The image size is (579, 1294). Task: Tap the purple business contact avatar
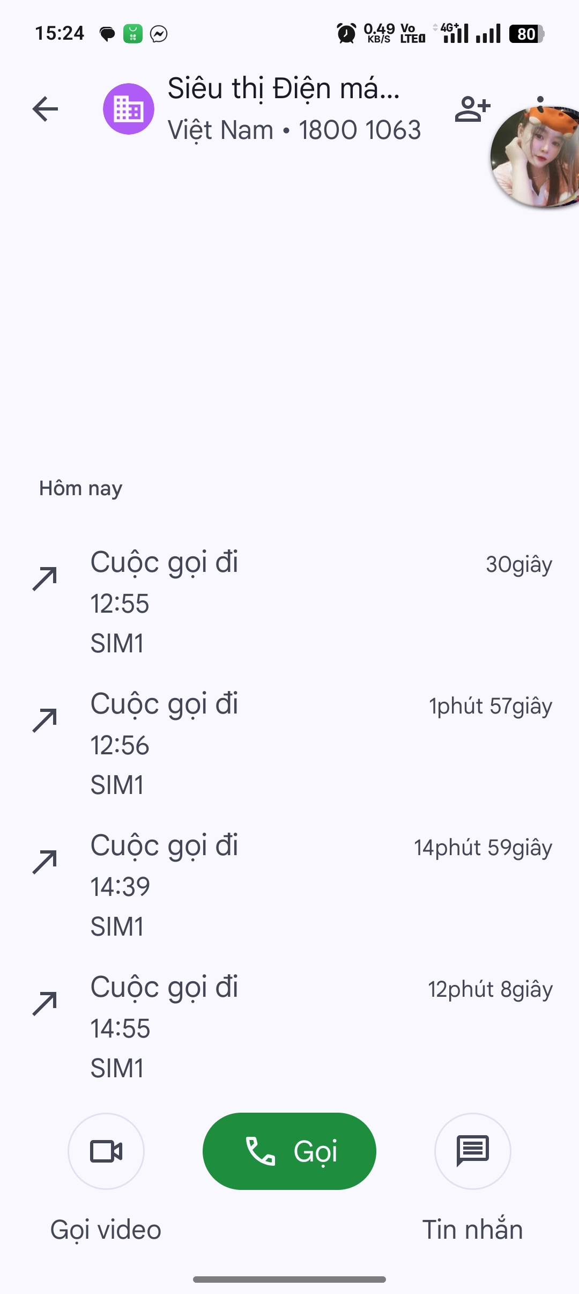click(x=129, y=109)
